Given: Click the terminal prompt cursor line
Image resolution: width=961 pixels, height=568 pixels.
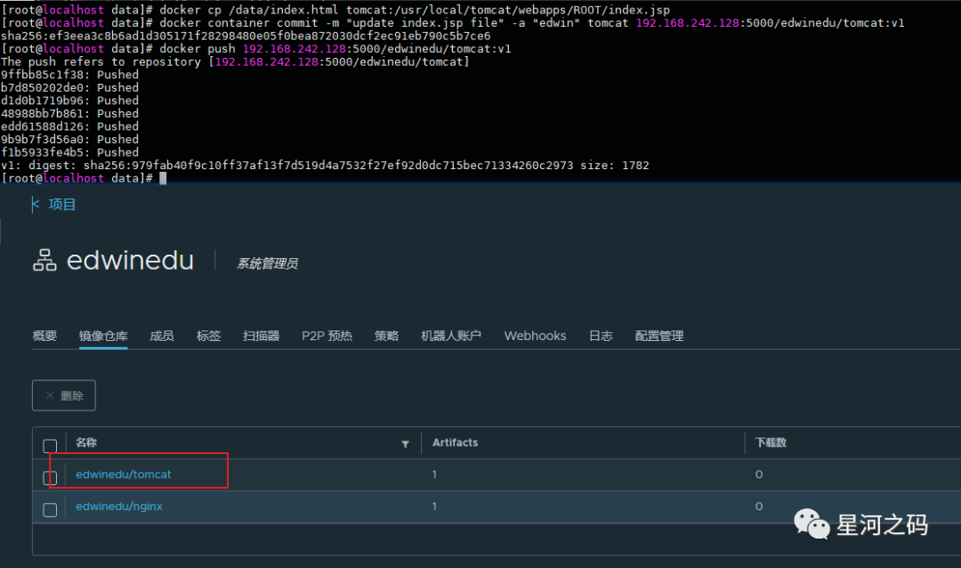Looking at the screenshot, I should [x=84, y=178].
